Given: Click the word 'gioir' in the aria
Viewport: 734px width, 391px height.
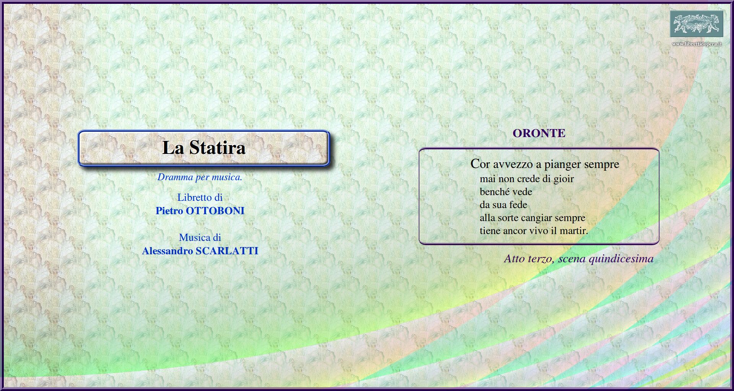Looking at the screenshot, I should [x=563, y=179].
